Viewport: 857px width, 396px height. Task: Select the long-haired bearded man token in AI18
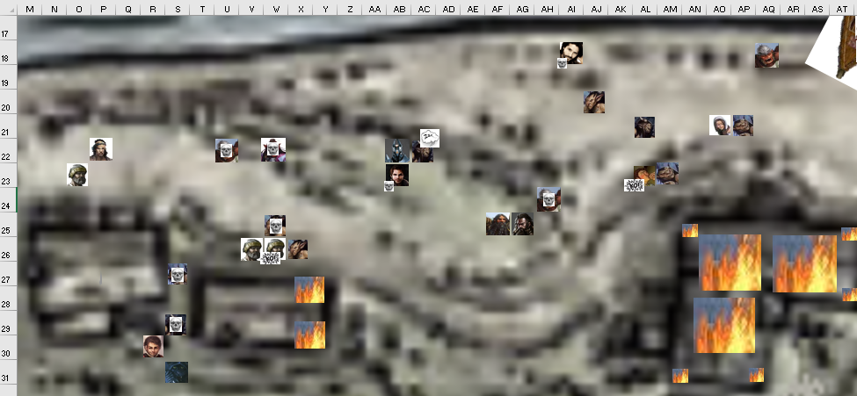click(571, 53)
